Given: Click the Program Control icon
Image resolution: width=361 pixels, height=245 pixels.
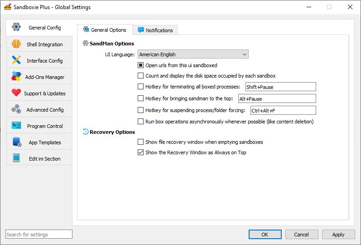Looking at the screenshot, I should (x=16, y=126).
